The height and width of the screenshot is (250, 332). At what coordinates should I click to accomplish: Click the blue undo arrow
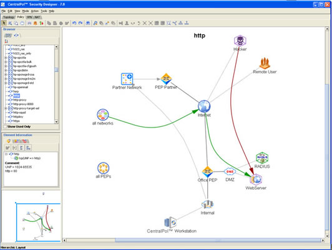click(x=74, y=23)
